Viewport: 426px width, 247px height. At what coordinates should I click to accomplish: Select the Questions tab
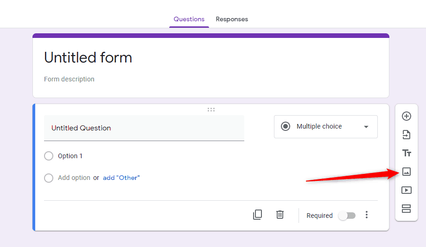point(189,19)
